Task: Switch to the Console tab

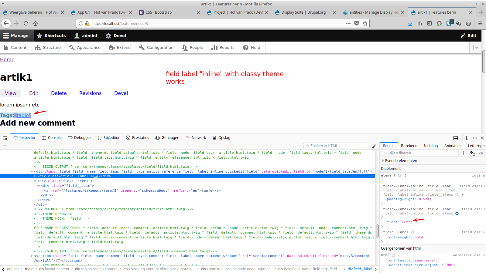Action: point(52,138)
